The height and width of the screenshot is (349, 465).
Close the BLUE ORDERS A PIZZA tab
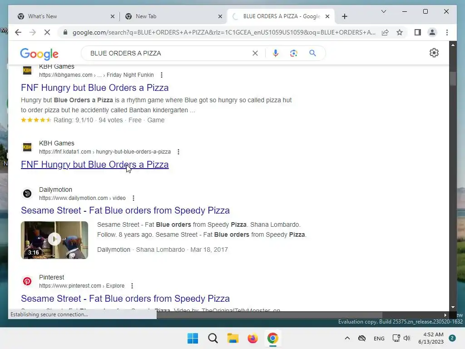327,16
